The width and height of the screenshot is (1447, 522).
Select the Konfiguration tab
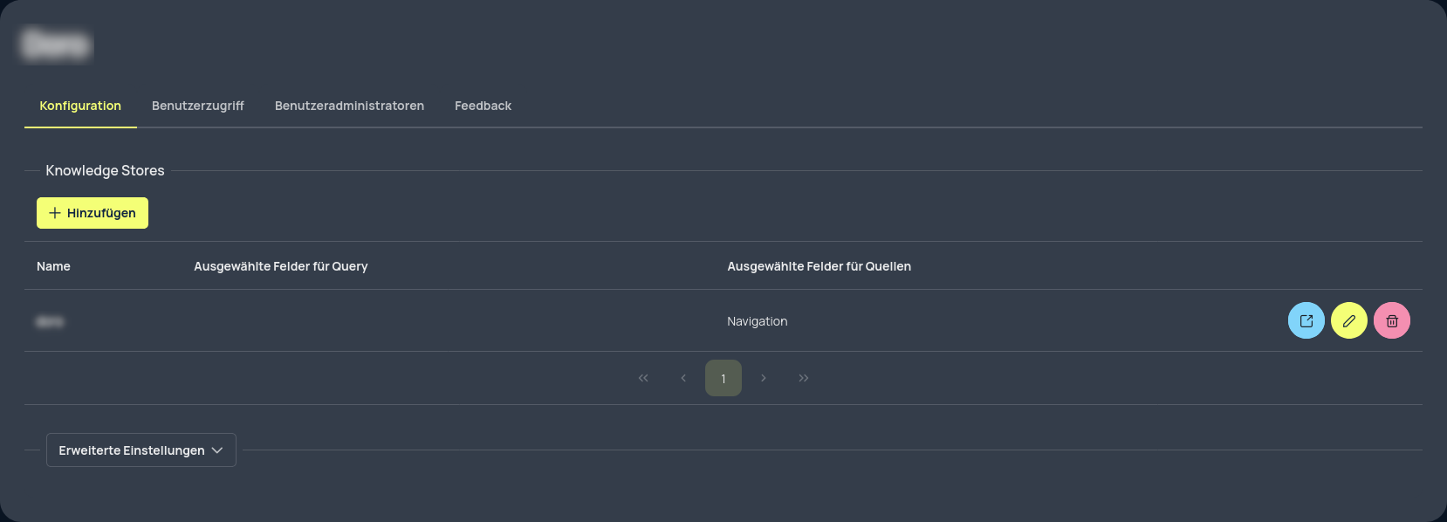coord(80,106)
